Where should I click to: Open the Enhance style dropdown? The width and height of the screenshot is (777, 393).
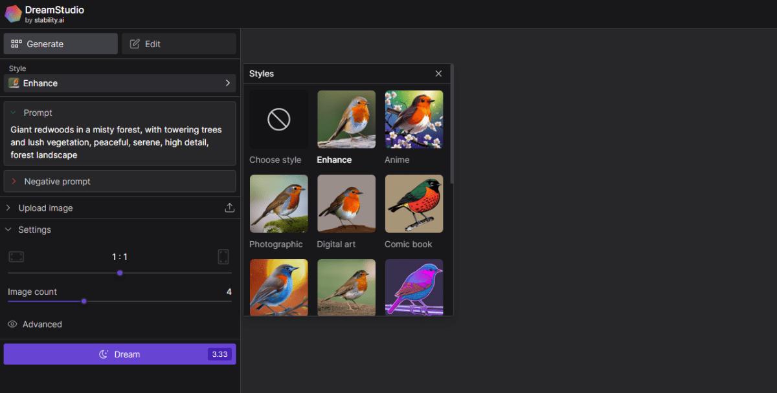[120, 83]
